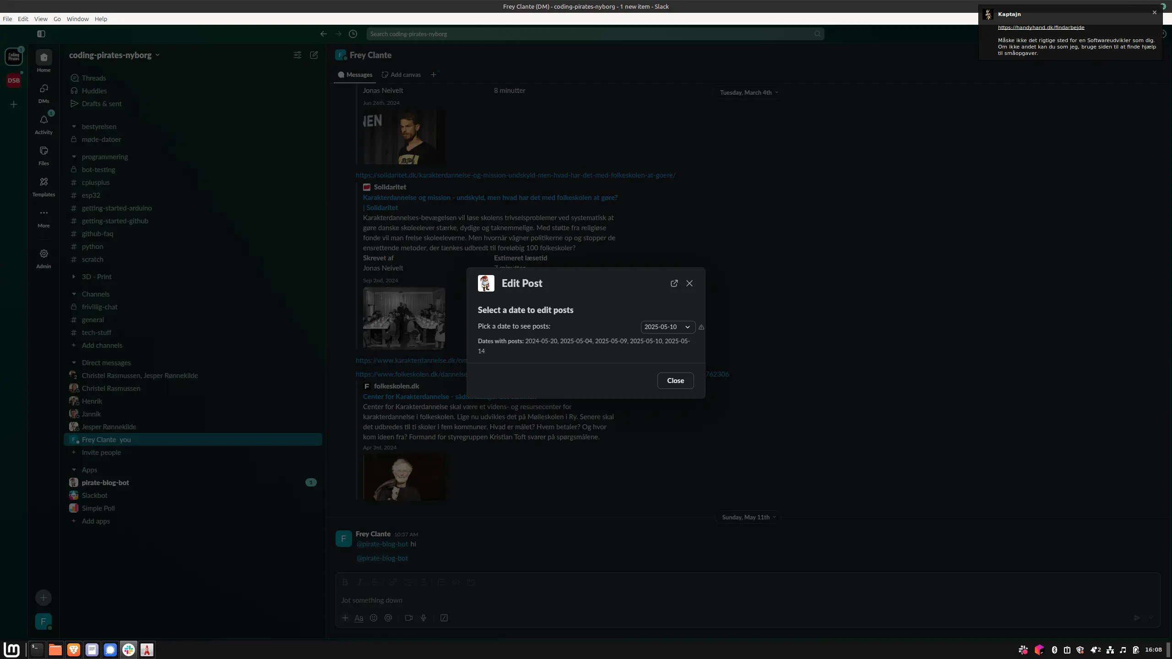This screenshot has height=659, width=1172.
Task: Switch to the Add canvas tab
Action: click(x=401, y=75)
